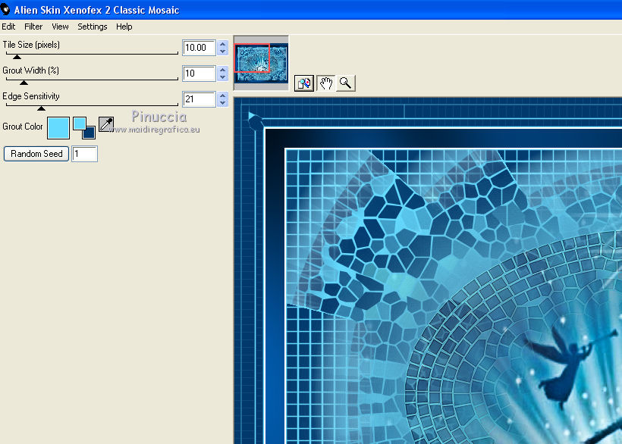Click the Tile Size value field
The height and width of the screenshot is (444, 622).
199,48
